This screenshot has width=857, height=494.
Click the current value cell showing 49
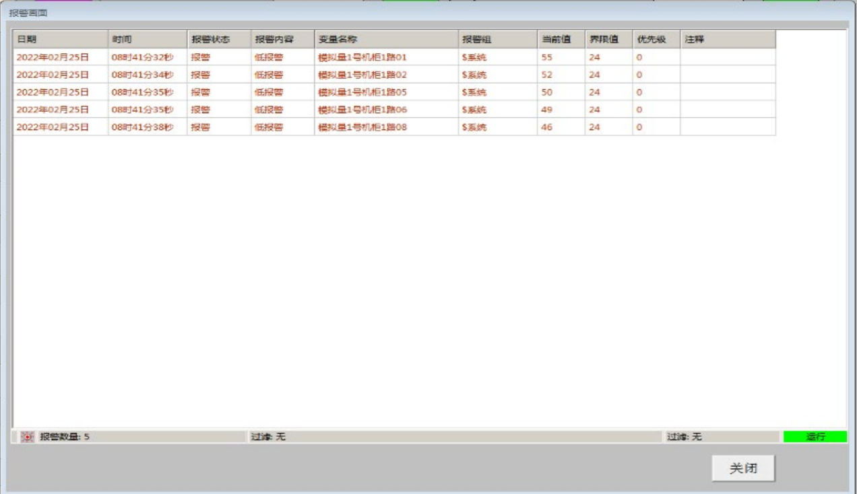click(x=547, y=110)
